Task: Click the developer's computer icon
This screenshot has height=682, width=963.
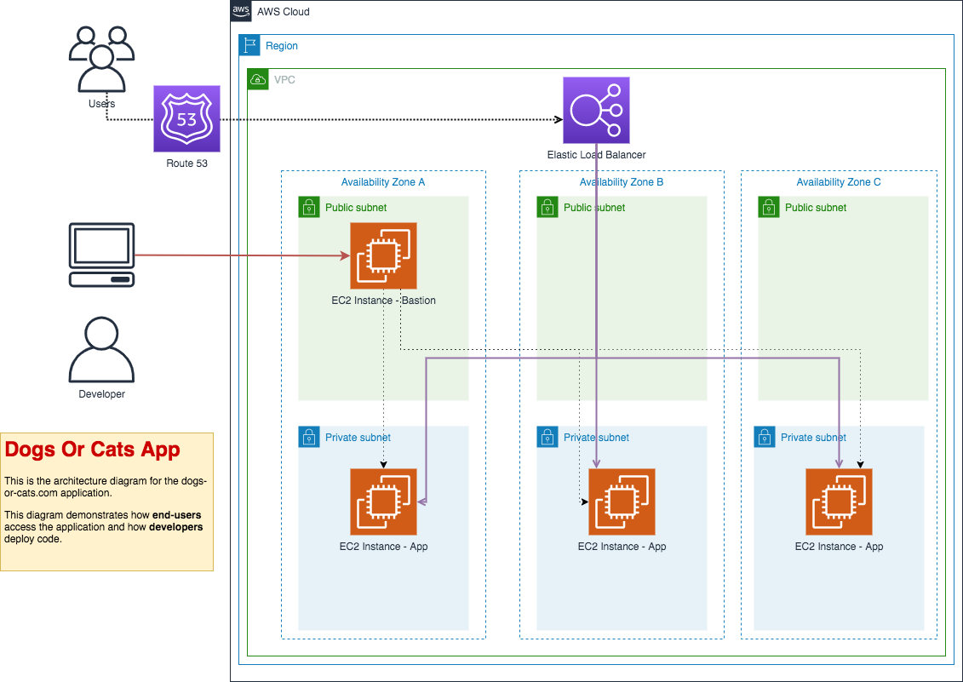Action: pyautogui.click(x=101, y=255)
